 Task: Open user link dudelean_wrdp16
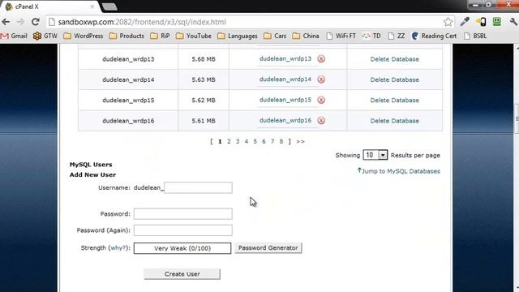pyautogui.click(x=285, y=120)
